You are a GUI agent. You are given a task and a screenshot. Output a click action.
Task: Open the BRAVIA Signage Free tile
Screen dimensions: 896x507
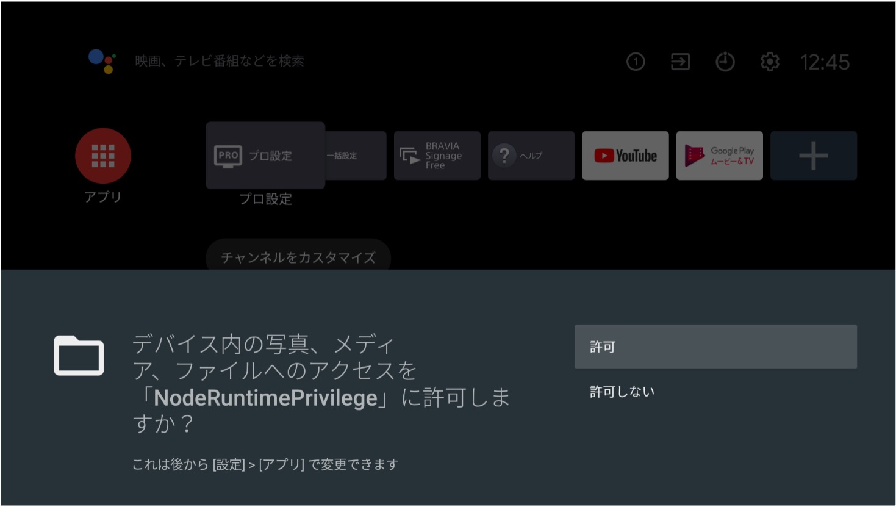[437, 156]
